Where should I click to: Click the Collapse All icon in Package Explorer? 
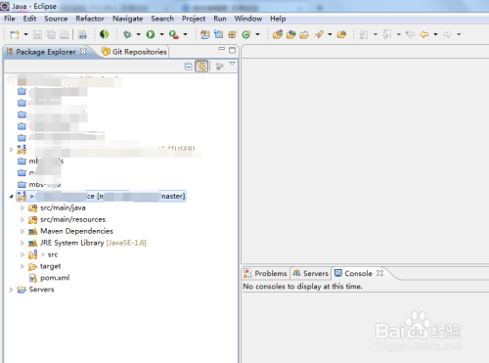[188, 67]
